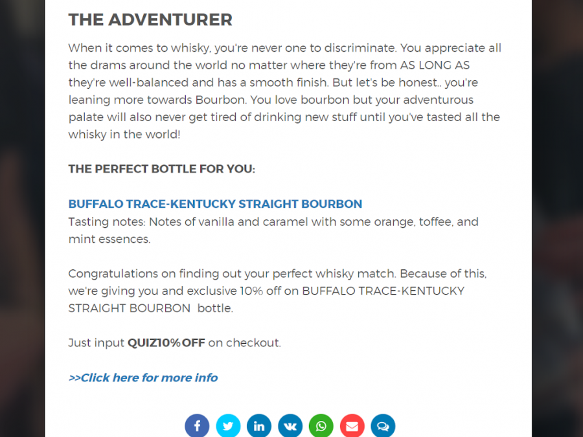Image resolution: width=583 pixels, height=437 pixels.
Task: Click the "Tasting notes" description line
Action: (273, 222)
